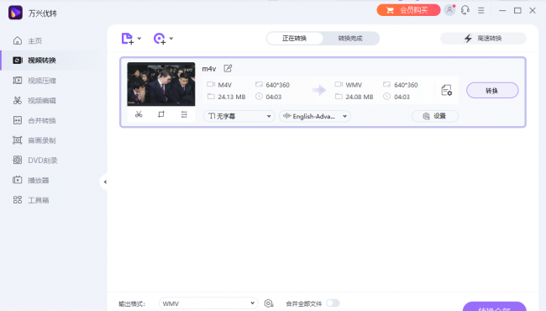Click the gear icon beside the output format
546x311 pixels.
269,303
